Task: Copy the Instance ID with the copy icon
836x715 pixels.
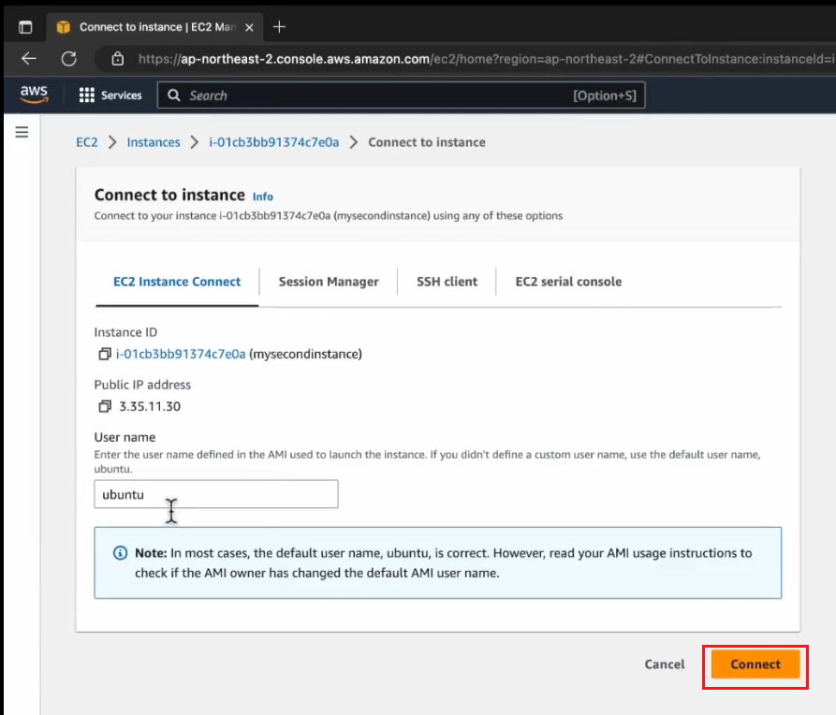Action: pos(105,354)
